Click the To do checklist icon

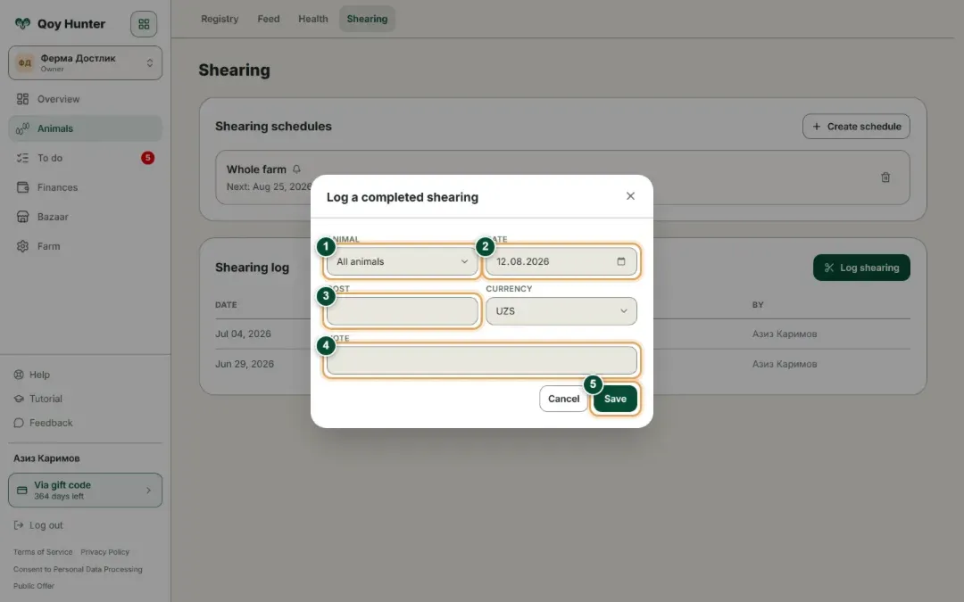(x=22, y=158)
